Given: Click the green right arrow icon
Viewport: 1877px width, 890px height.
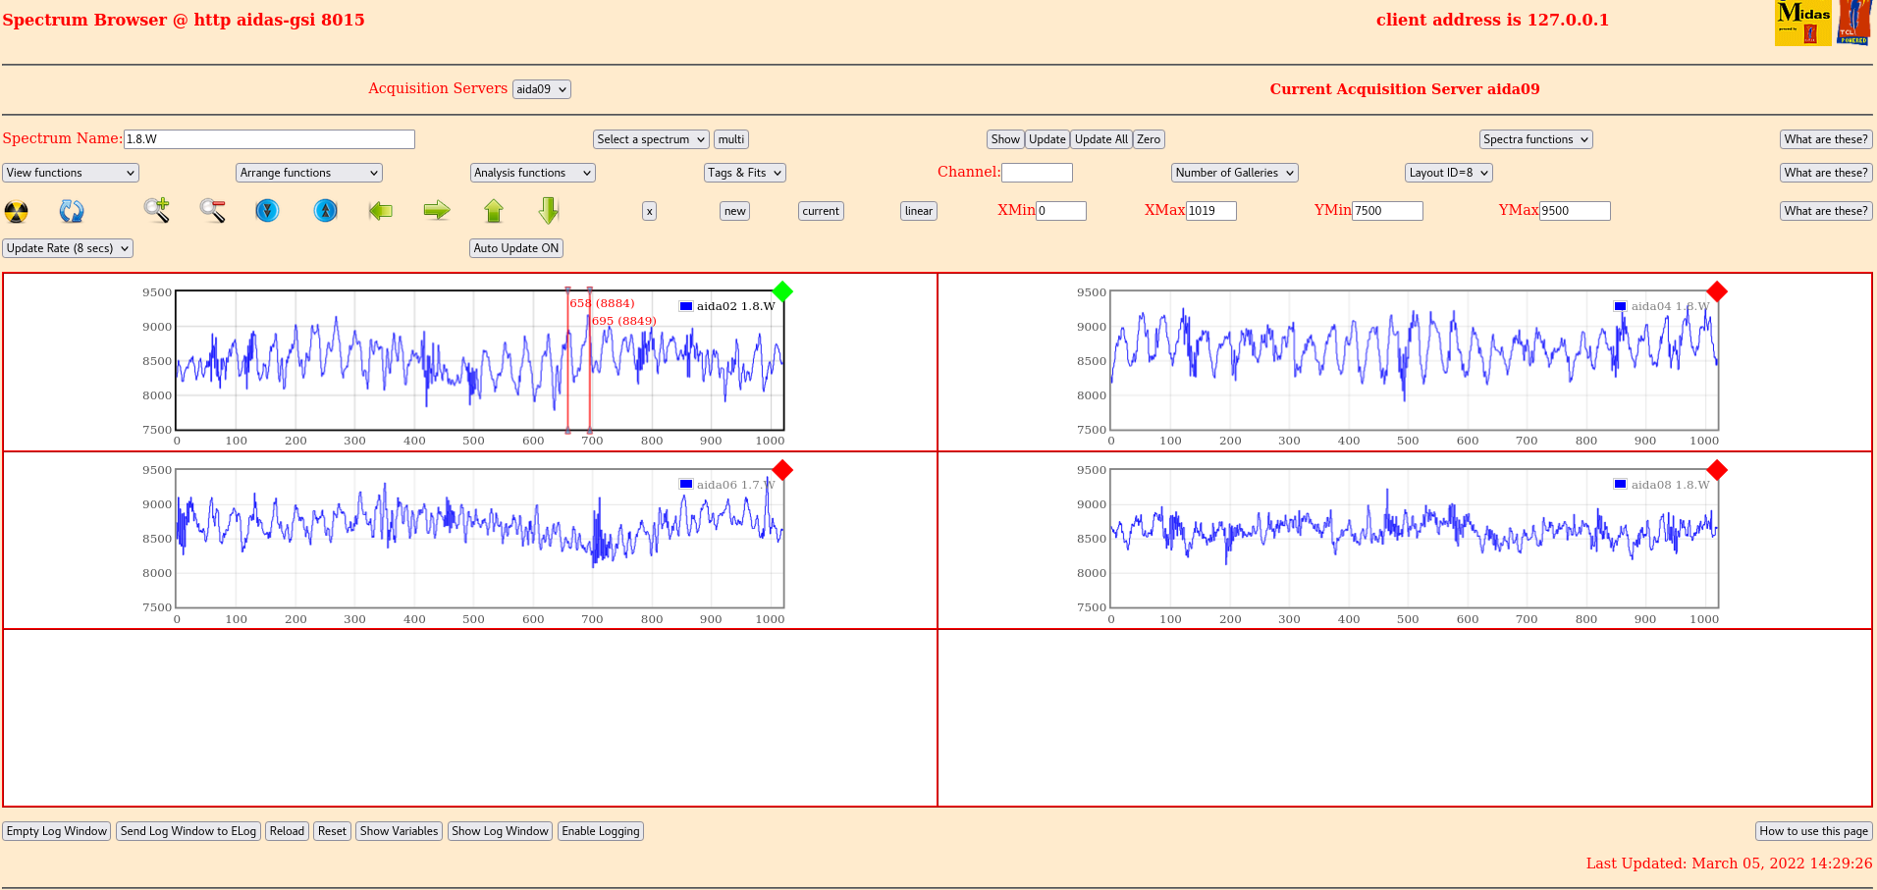Looking at the screenshot, I should coord(437,210).
